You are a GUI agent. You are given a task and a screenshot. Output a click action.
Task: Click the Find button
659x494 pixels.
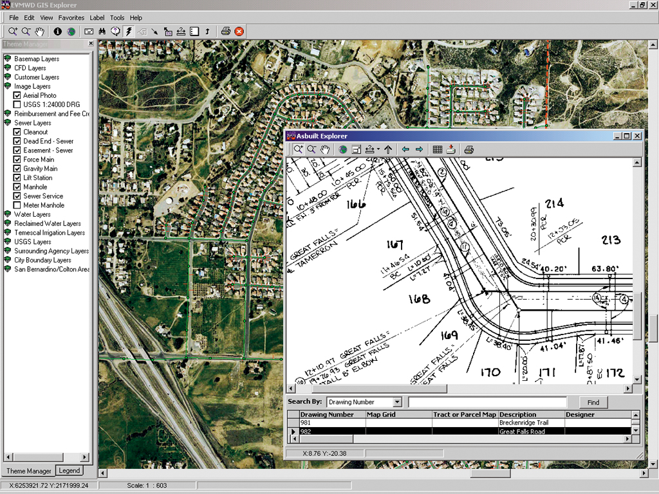coord(593,402)
